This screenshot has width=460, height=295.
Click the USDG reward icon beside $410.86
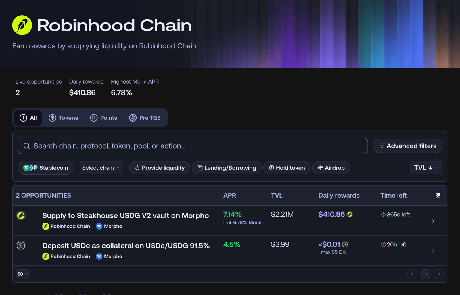click(x=350, y=214)
